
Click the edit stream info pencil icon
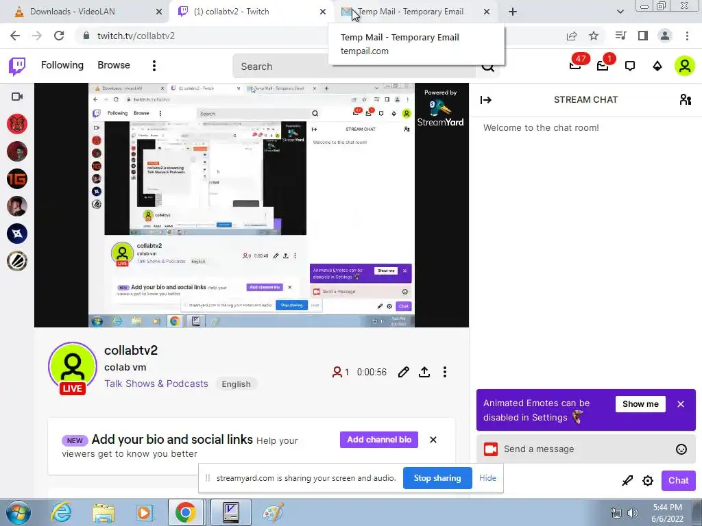point(403,372)
